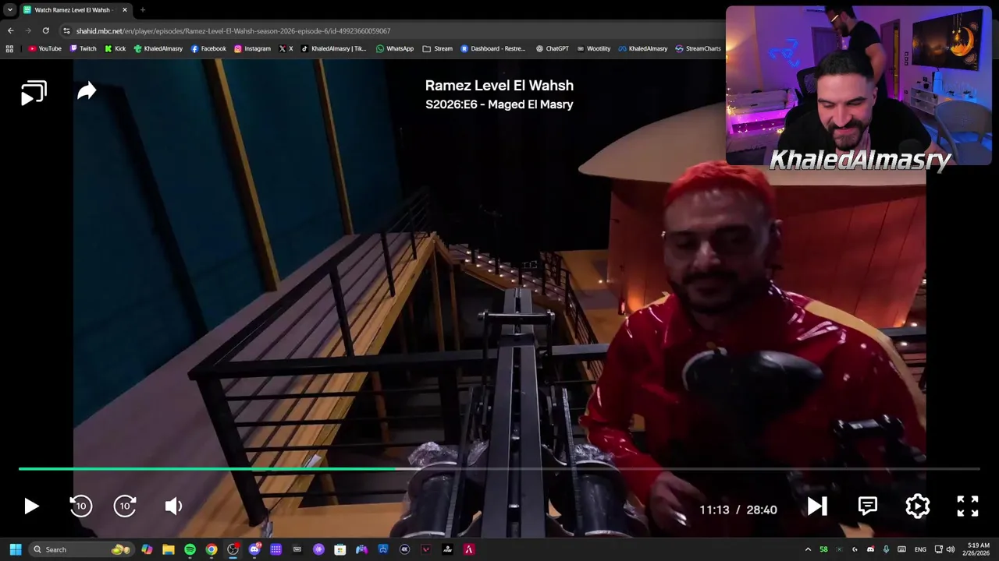Image resolution: width=999 pixels, height=561 pixels.
Task: Open the Wootility bookmark
Action: point(593,48)
